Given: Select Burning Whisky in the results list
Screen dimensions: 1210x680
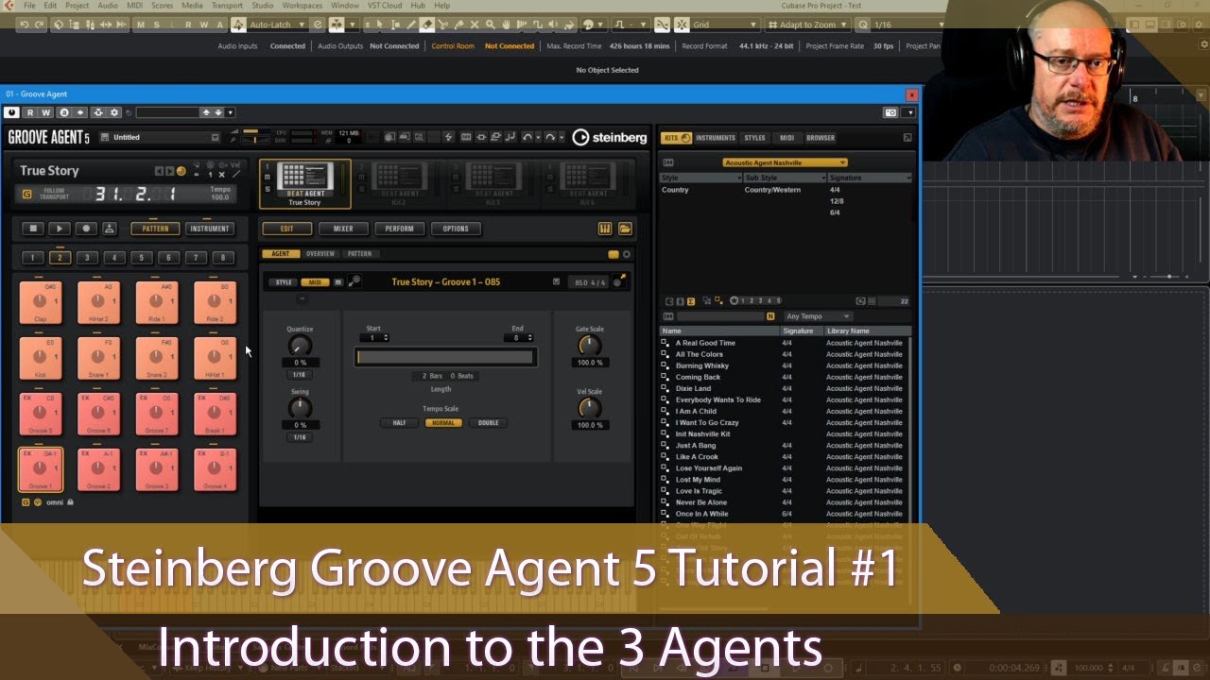Looking at the screenshot, I should click(x=702, y=365).
